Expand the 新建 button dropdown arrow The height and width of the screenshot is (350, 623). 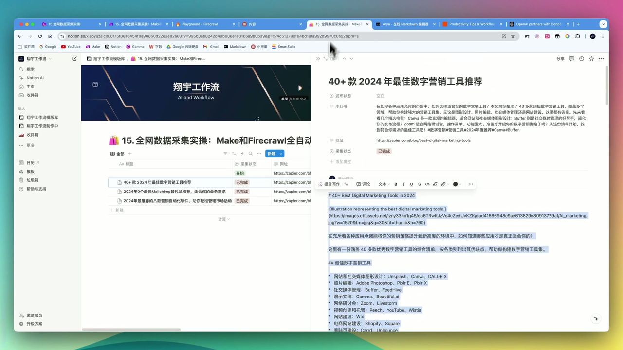(x=281, y=153)
